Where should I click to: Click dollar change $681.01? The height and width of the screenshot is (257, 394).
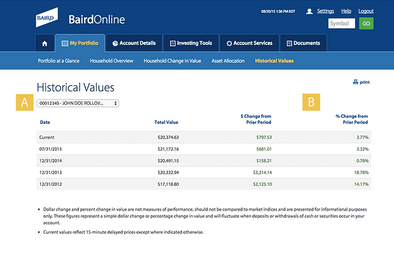tap(264, 149)
